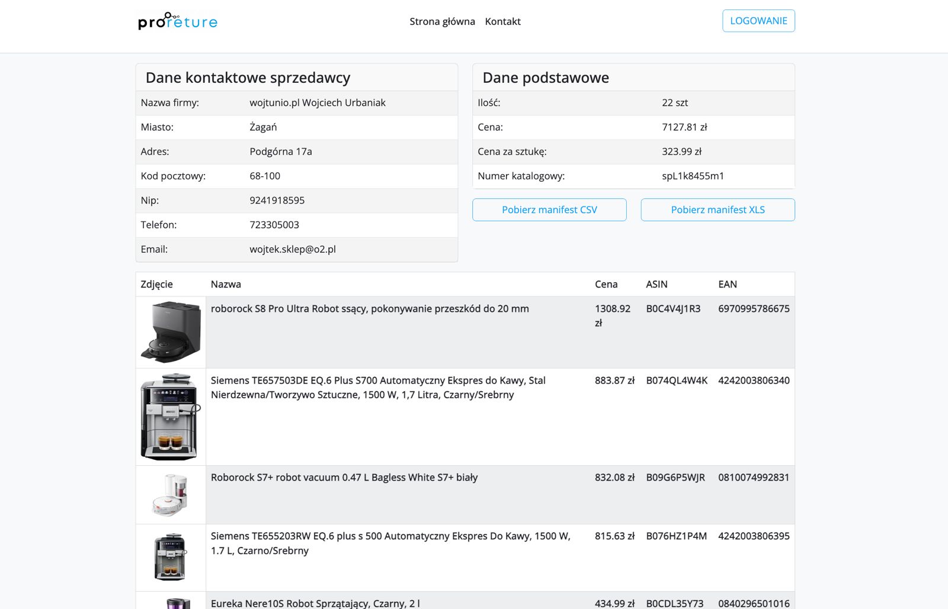Click product name roborock S8 Pro Ultra
The height and width of the screenshot is (609, 948).
370,308
